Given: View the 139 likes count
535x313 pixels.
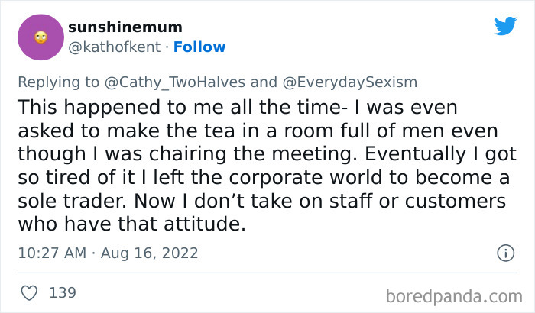Looking at the screenshot, I should [x=63, y=292].
